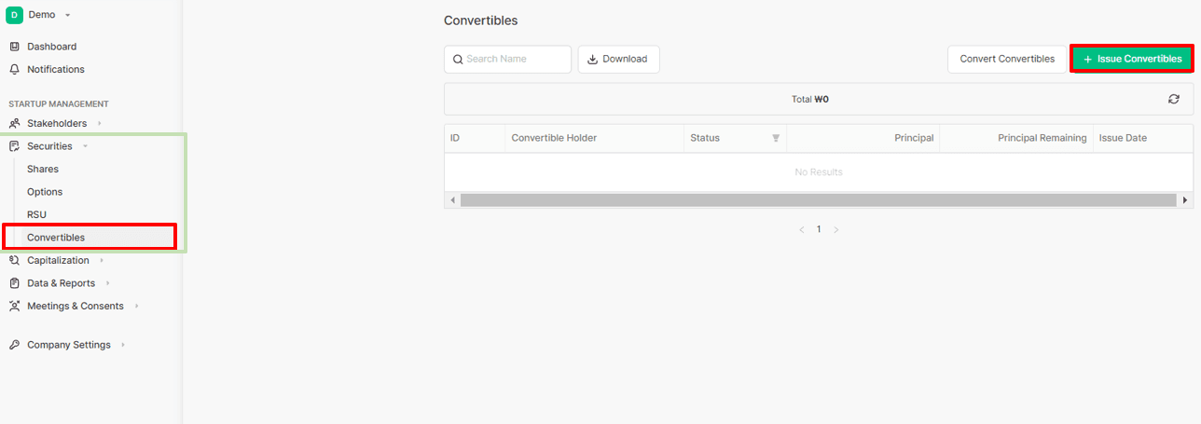Collapse the Securities section
Viewport: 1201px width, 424px height.
click(49, 146)
